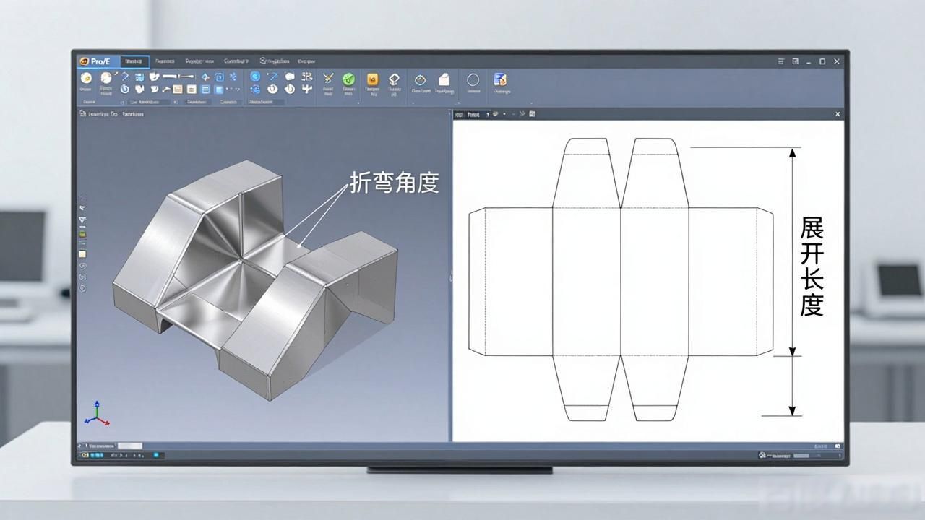The image size is (925, 520).
Task: Click the large circle outline ribbon icon
Action: point(473,79)
